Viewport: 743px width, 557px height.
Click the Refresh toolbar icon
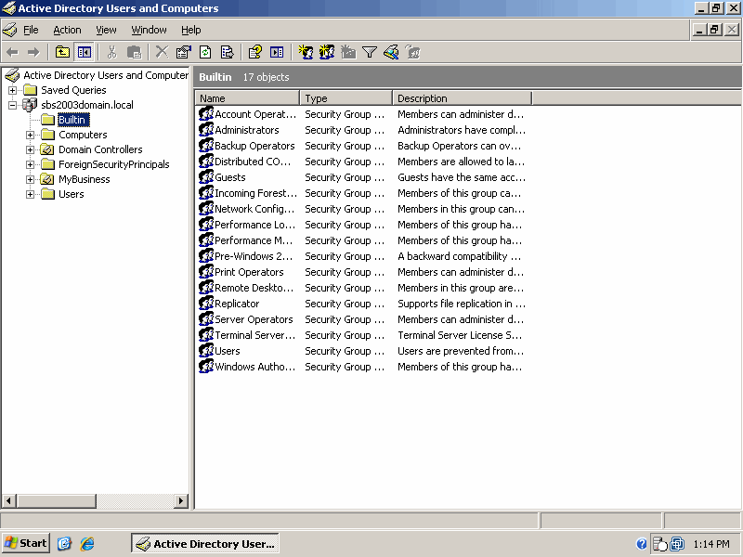point(205,52)
